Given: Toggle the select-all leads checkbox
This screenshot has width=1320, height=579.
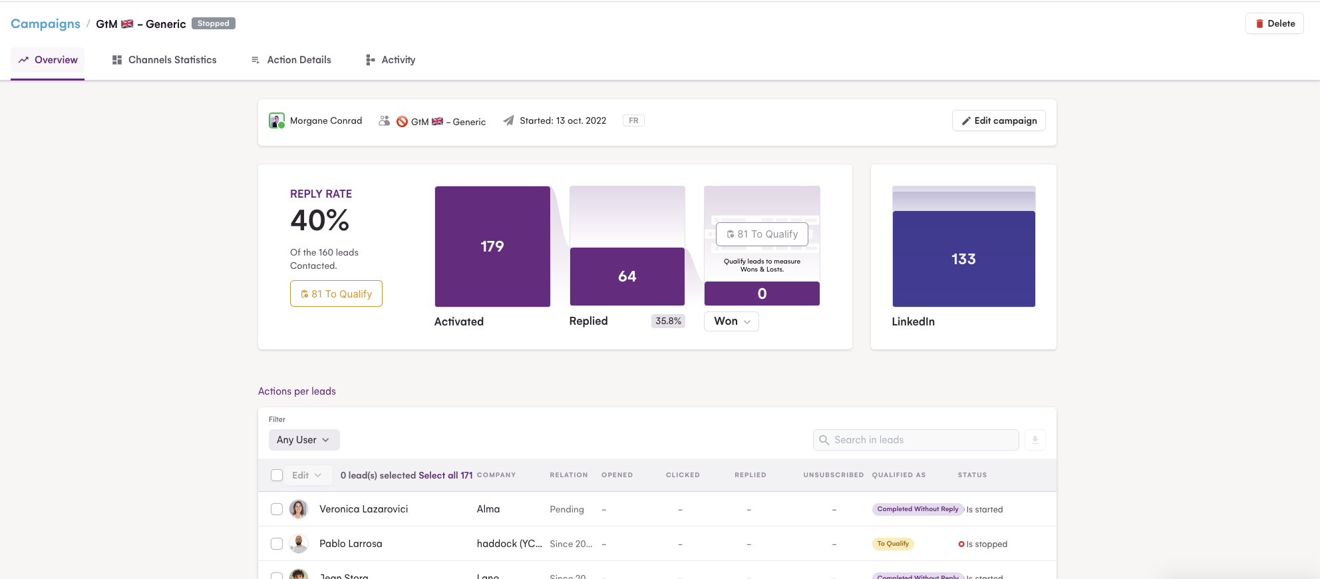Looking at the screenshot, I should point(277,475).
